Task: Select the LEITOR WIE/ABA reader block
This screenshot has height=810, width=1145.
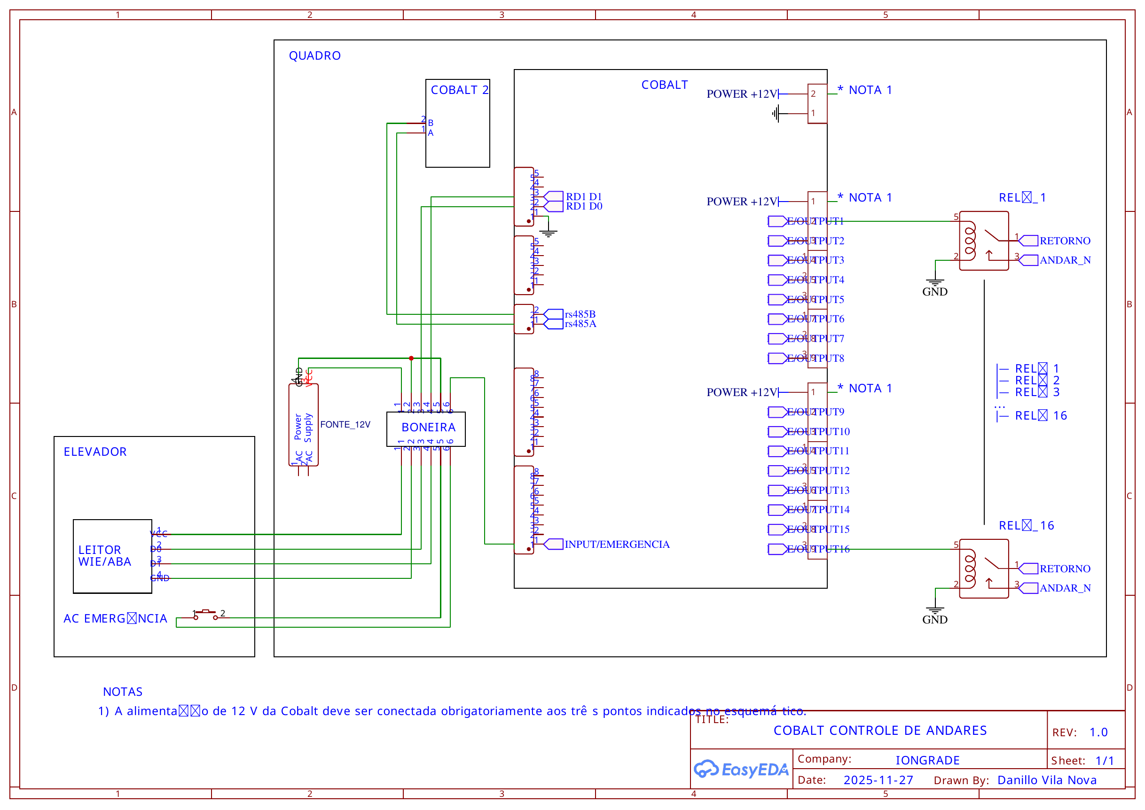Action: point(112,556)
